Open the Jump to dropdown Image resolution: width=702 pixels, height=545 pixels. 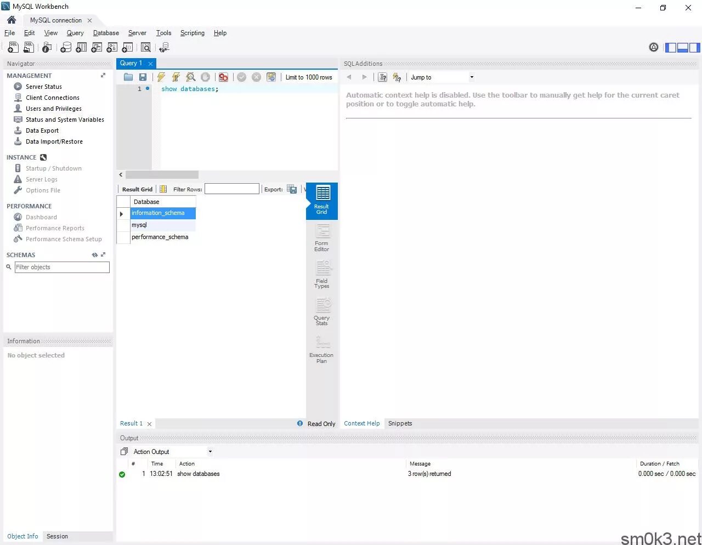coord(442,77)
